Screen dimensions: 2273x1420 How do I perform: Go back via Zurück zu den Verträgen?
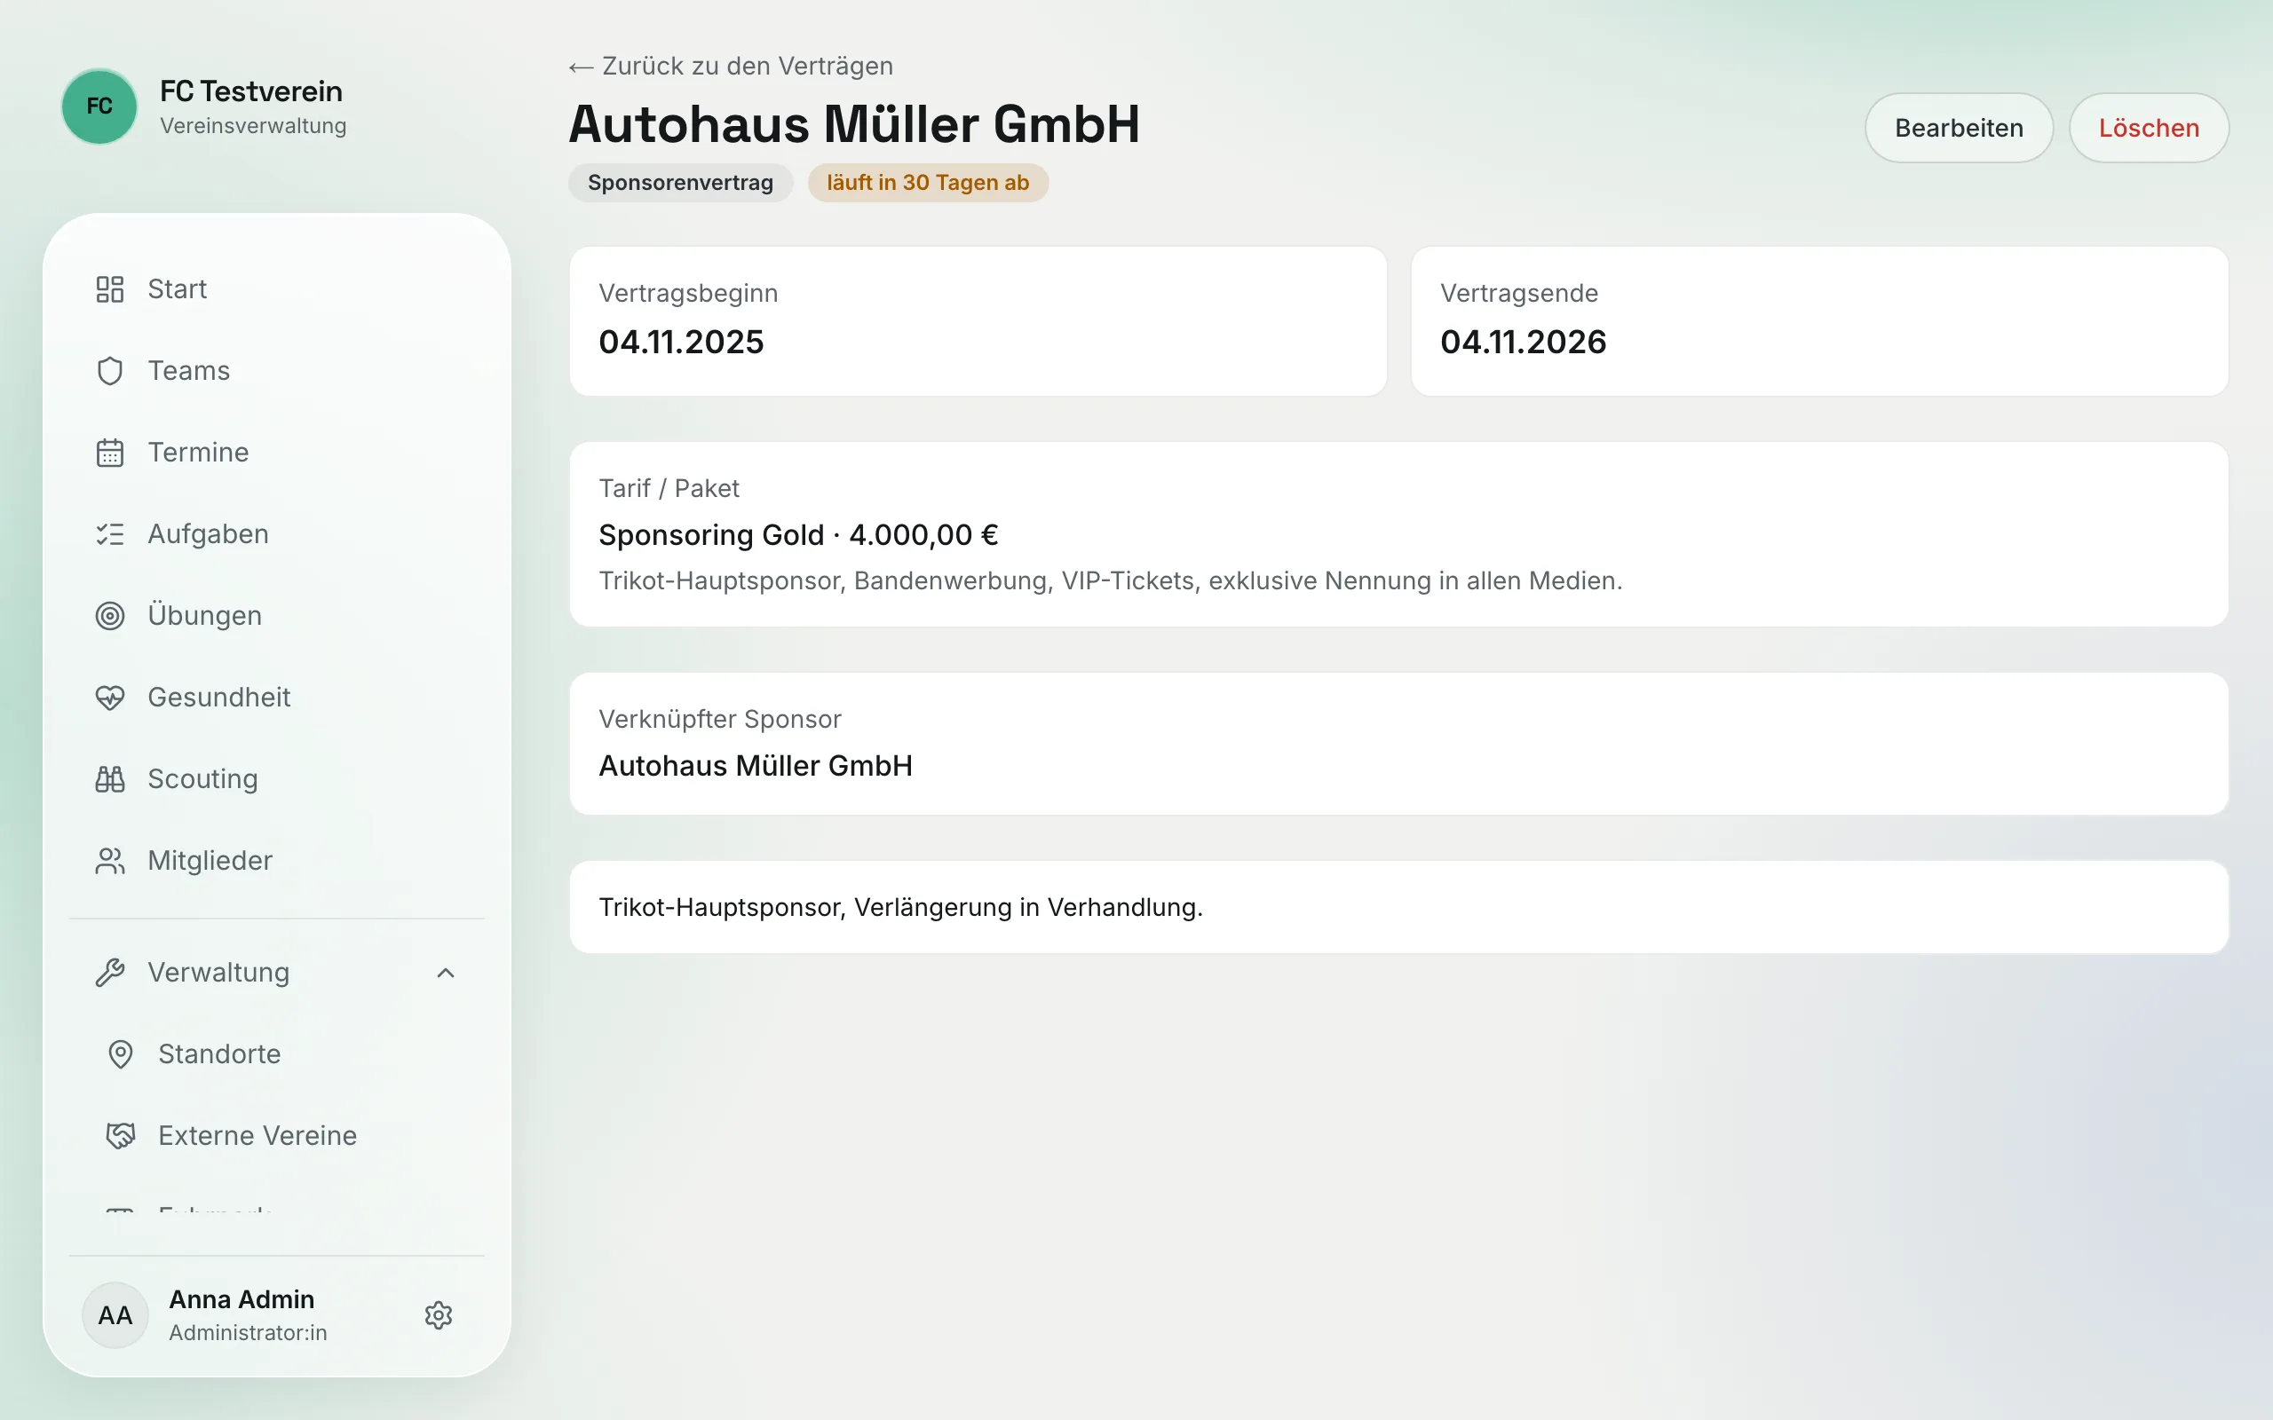[731, 67]
